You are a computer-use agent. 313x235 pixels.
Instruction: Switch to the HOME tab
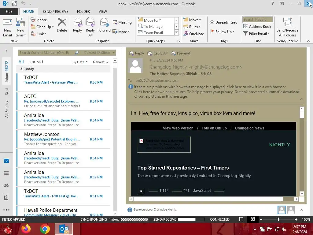click(28, 12)
